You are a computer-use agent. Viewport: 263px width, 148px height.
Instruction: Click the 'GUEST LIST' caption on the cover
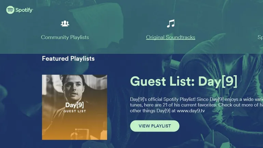coord(75,111)
